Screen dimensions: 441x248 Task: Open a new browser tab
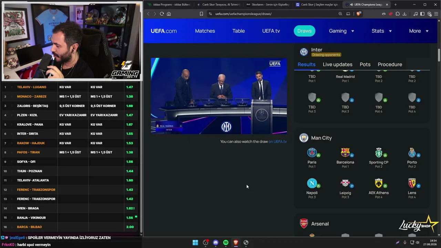(395, 4)
